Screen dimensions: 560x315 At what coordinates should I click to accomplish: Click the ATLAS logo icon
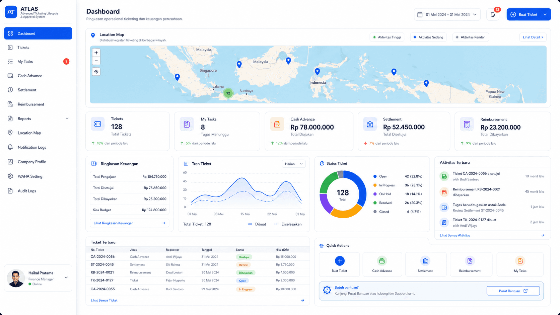11,12
